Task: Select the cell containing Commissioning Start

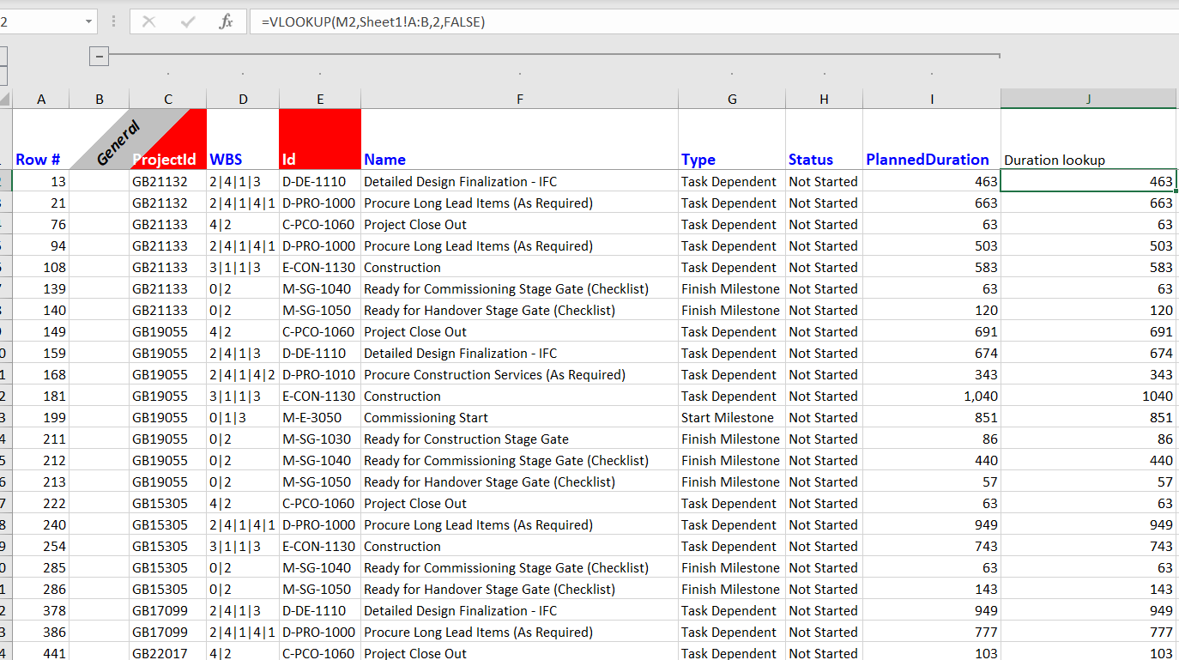Action: pyautogui.click(x=519, y=418)
